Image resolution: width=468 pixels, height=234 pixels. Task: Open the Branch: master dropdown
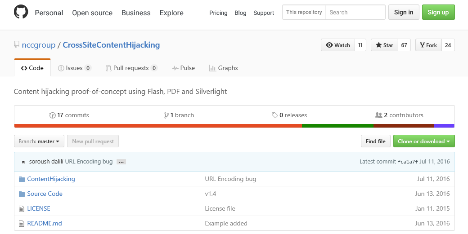(x=39, y=141)
